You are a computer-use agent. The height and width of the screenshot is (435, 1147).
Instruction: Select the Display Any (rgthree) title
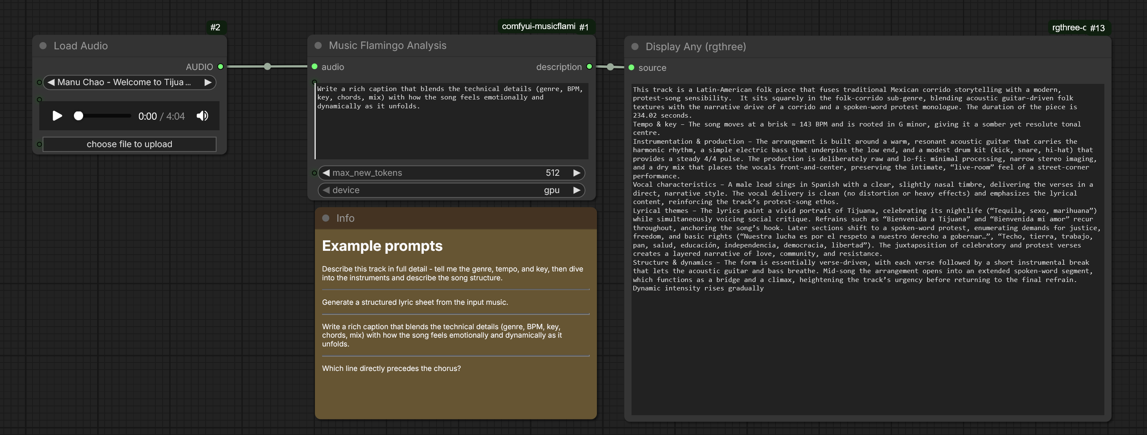click(695, 47)
